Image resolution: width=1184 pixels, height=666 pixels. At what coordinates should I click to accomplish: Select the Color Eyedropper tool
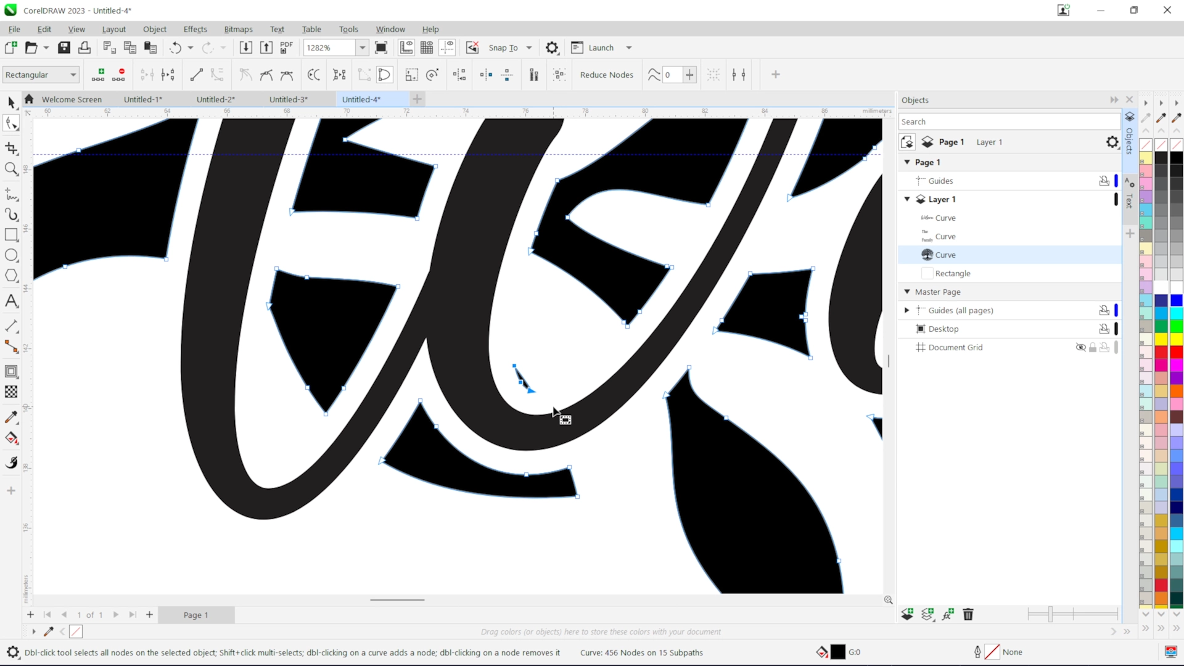[11, 417]
